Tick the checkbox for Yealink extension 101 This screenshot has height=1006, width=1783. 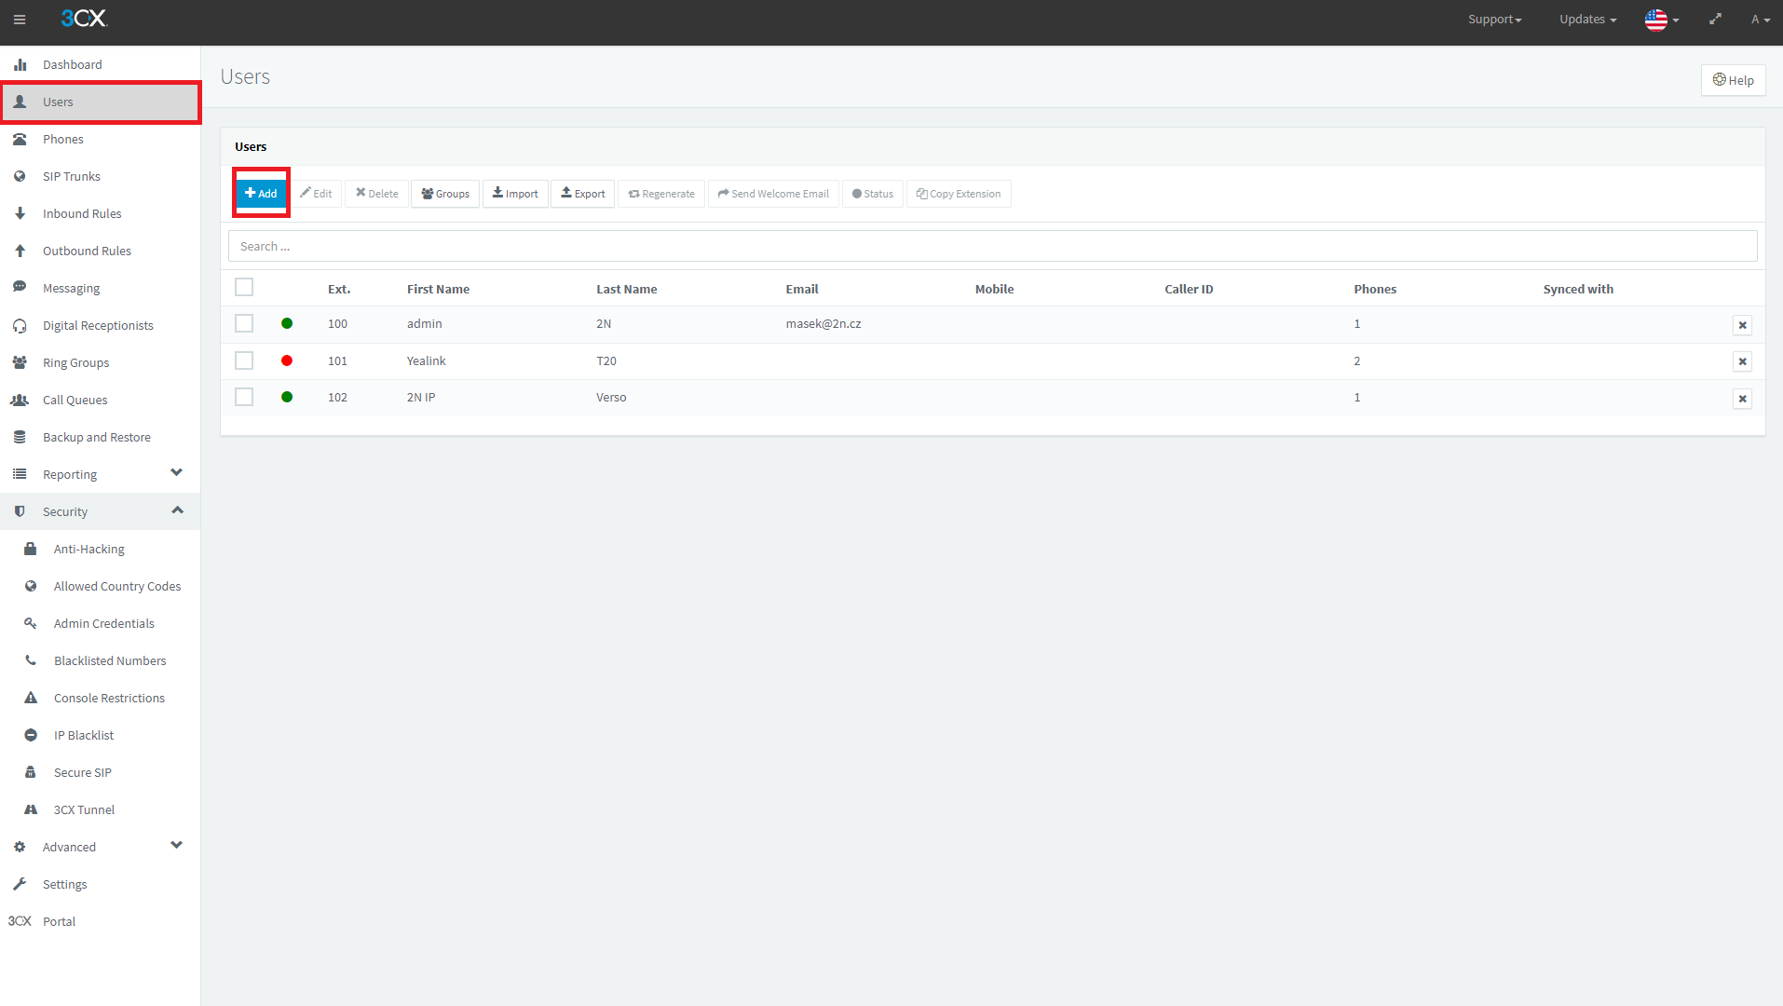(244, 360)
